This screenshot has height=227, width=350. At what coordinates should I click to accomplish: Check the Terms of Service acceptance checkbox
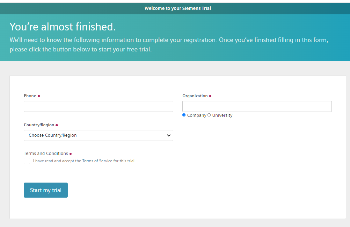27,161
